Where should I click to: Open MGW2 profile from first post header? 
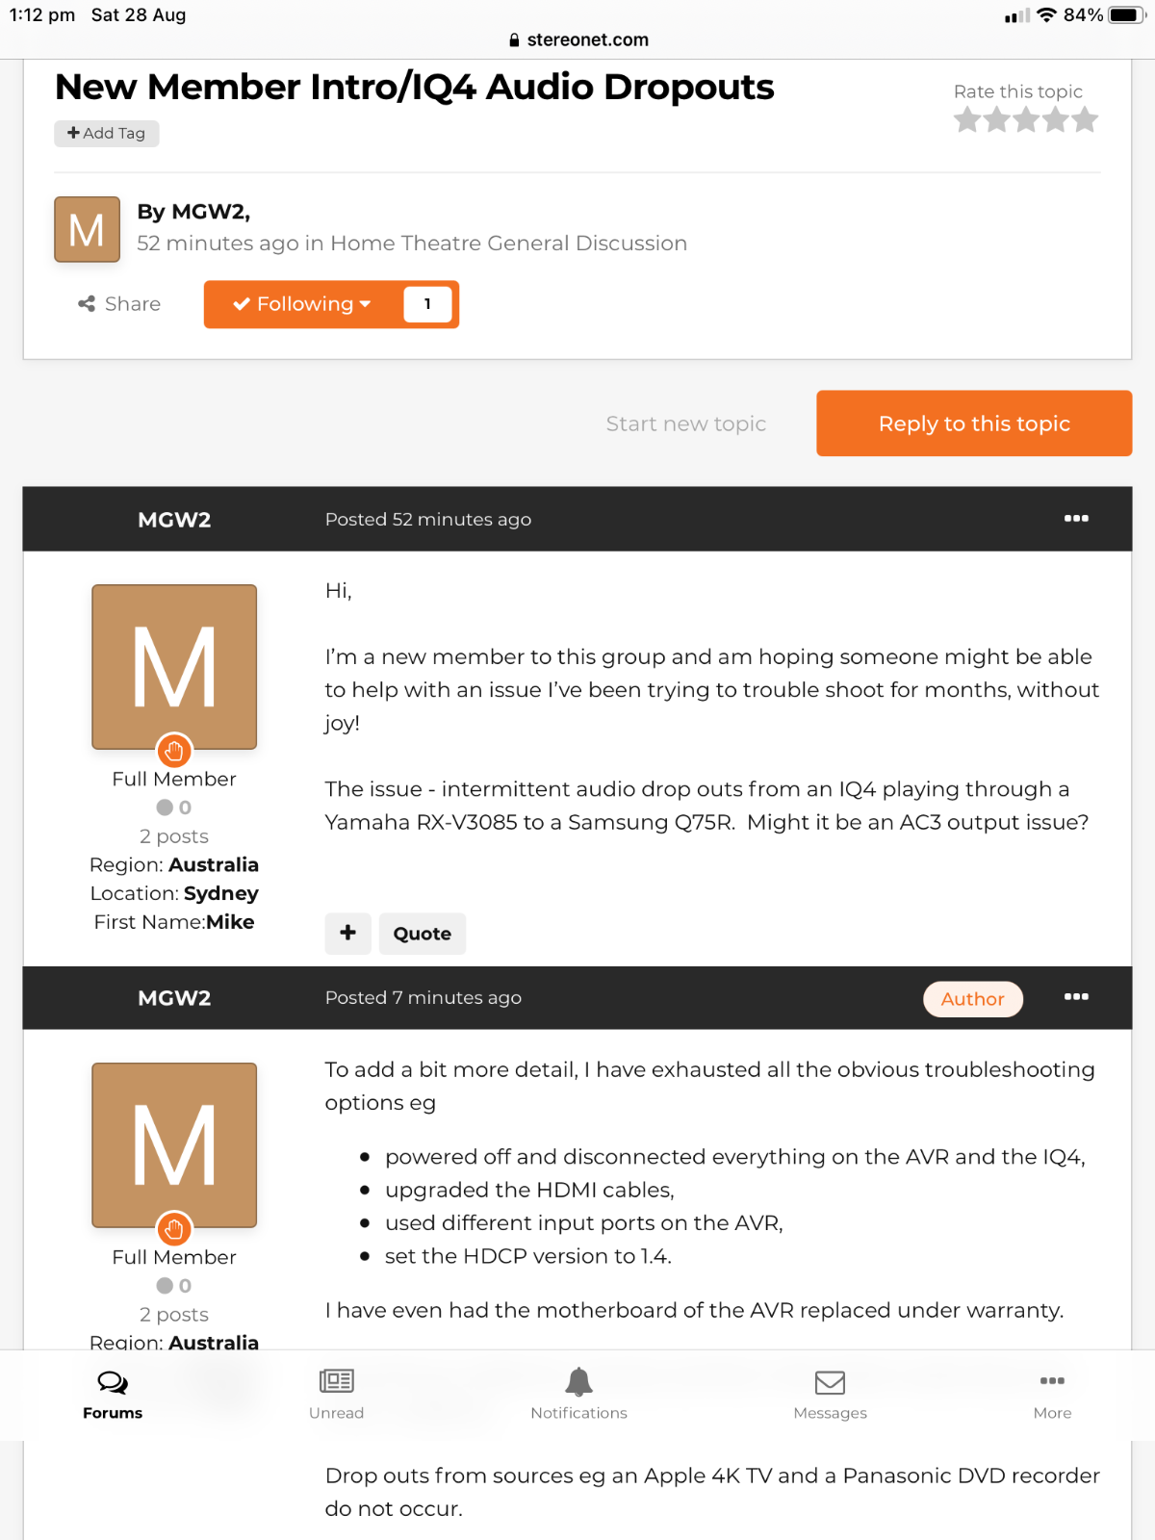(x=174, y=520)
